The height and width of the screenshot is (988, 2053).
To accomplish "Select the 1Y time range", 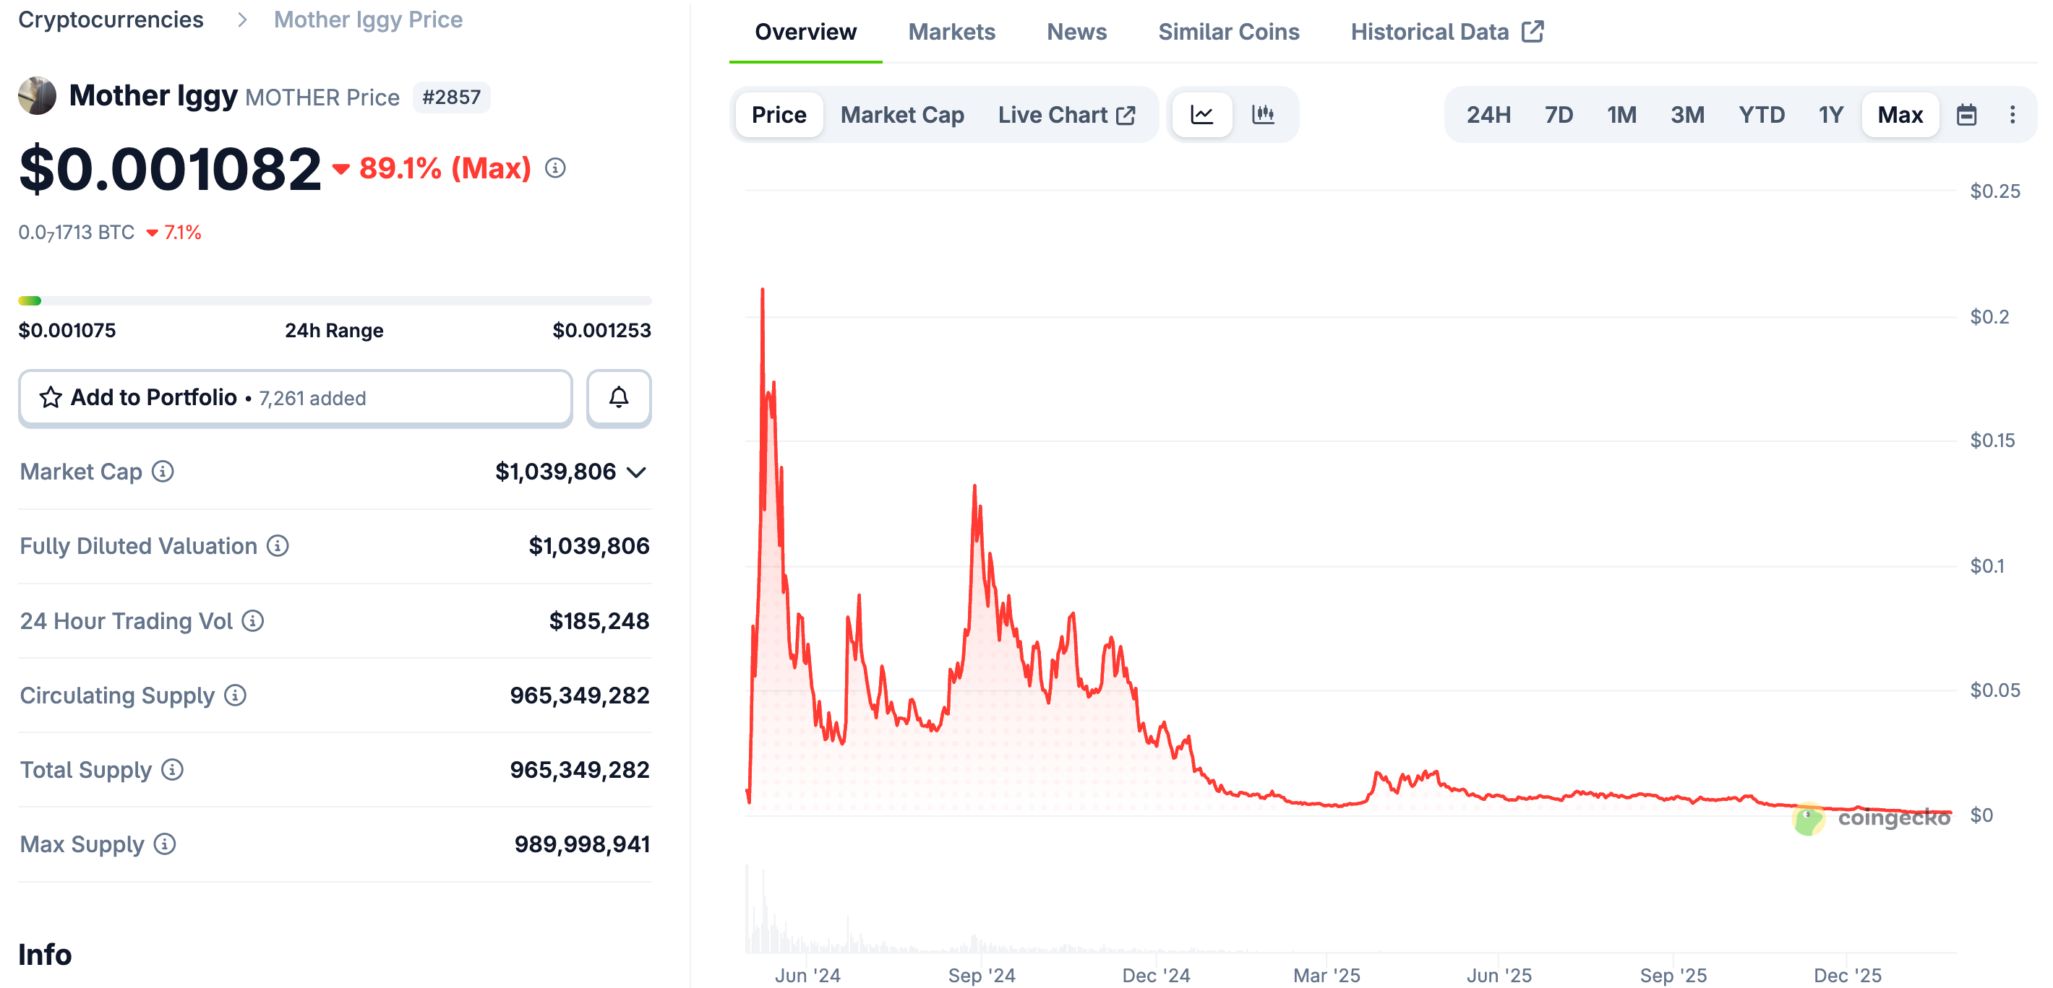I will pos(1830,115).
